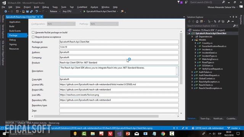Click the Solution Explorer Home icon
Screen dimensions: 244x137
tap(197, 21)
